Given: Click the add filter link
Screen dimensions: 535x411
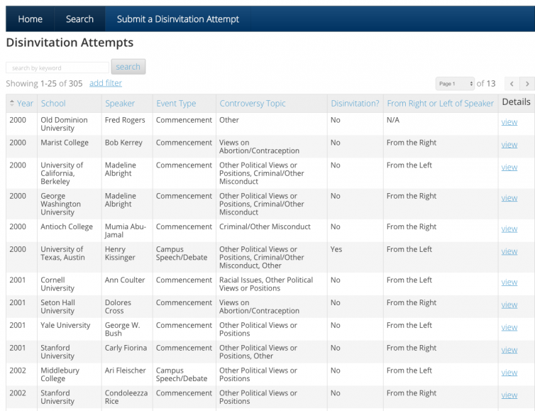Looking at the screenshot, I should tap(106, 83).
